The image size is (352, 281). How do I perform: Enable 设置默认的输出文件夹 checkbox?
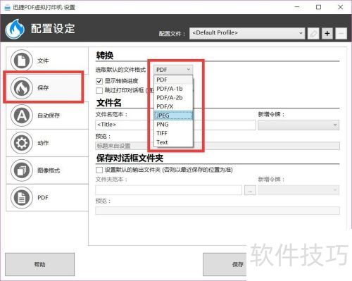pyautogui.click(x=99, y=170)
